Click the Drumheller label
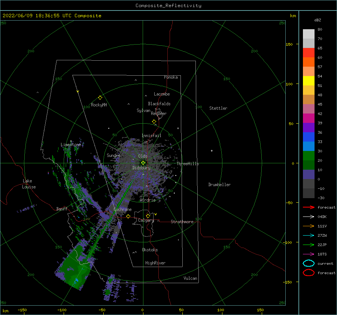 (x=219, y=185)
